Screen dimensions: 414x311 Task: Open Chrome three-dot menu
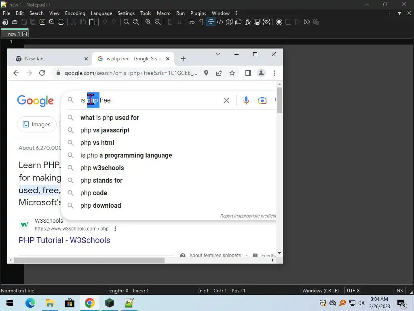(x=275, y=73)
